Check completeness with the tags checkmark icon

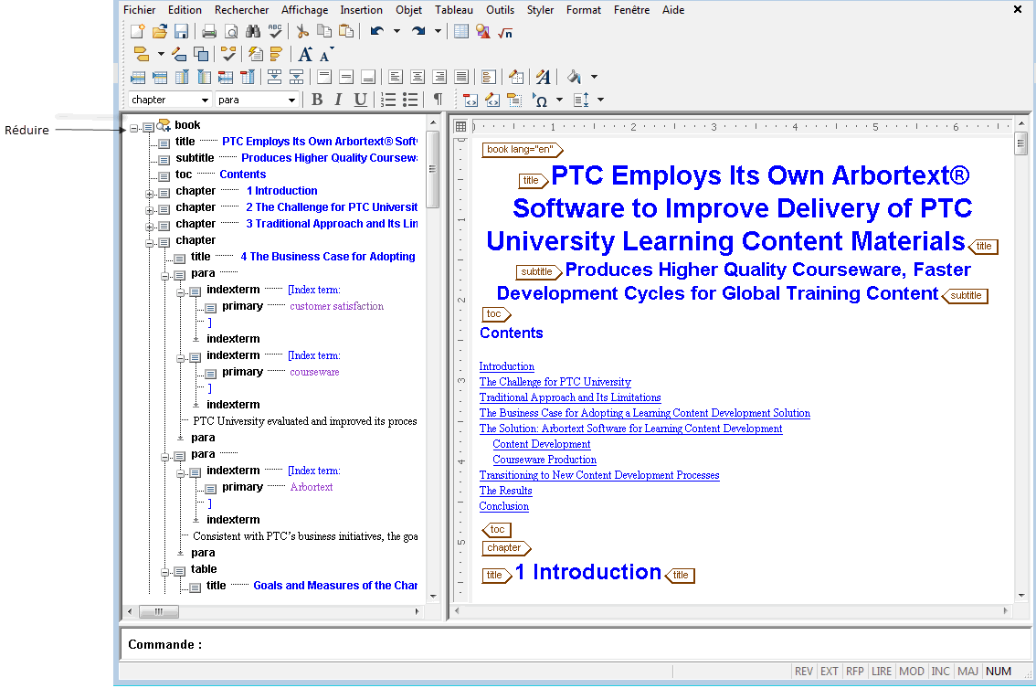pos(228,54)
